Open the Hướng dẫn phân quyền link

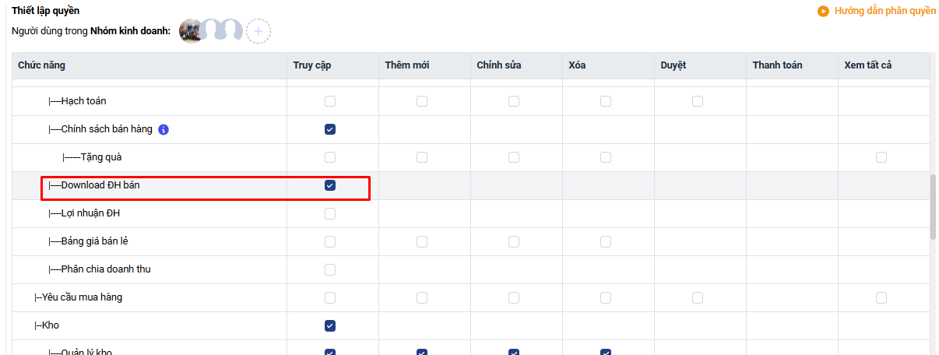(884, 12)
